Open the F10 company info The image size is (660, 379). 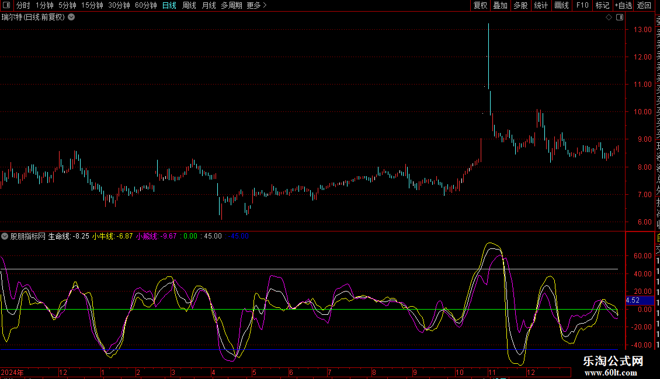(x=582, y=5)
